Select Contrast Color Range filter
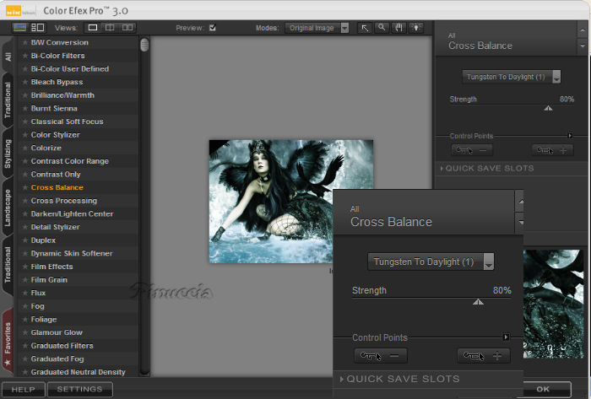This screenshot has height=399, width=591. pyautogui.click(x=70, y=161)
